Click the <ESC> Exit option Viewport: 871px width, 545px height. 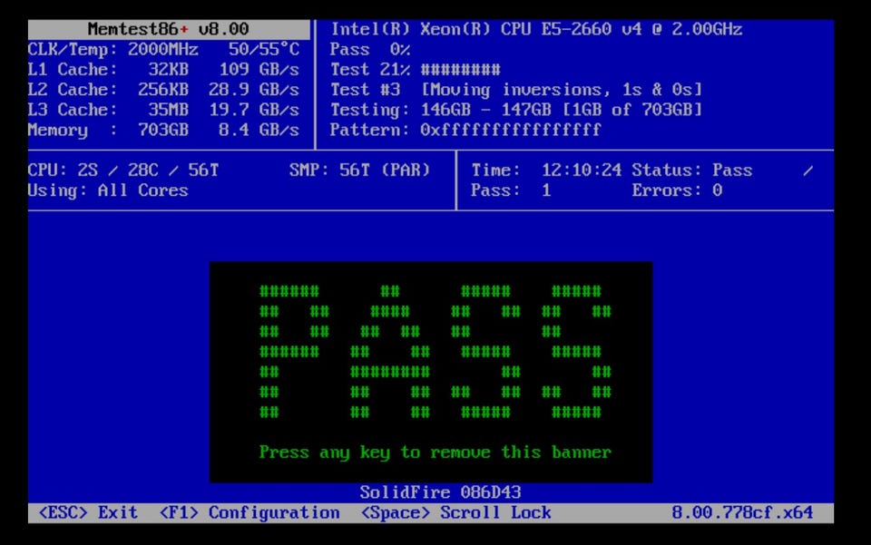click(x=88, y=512)
